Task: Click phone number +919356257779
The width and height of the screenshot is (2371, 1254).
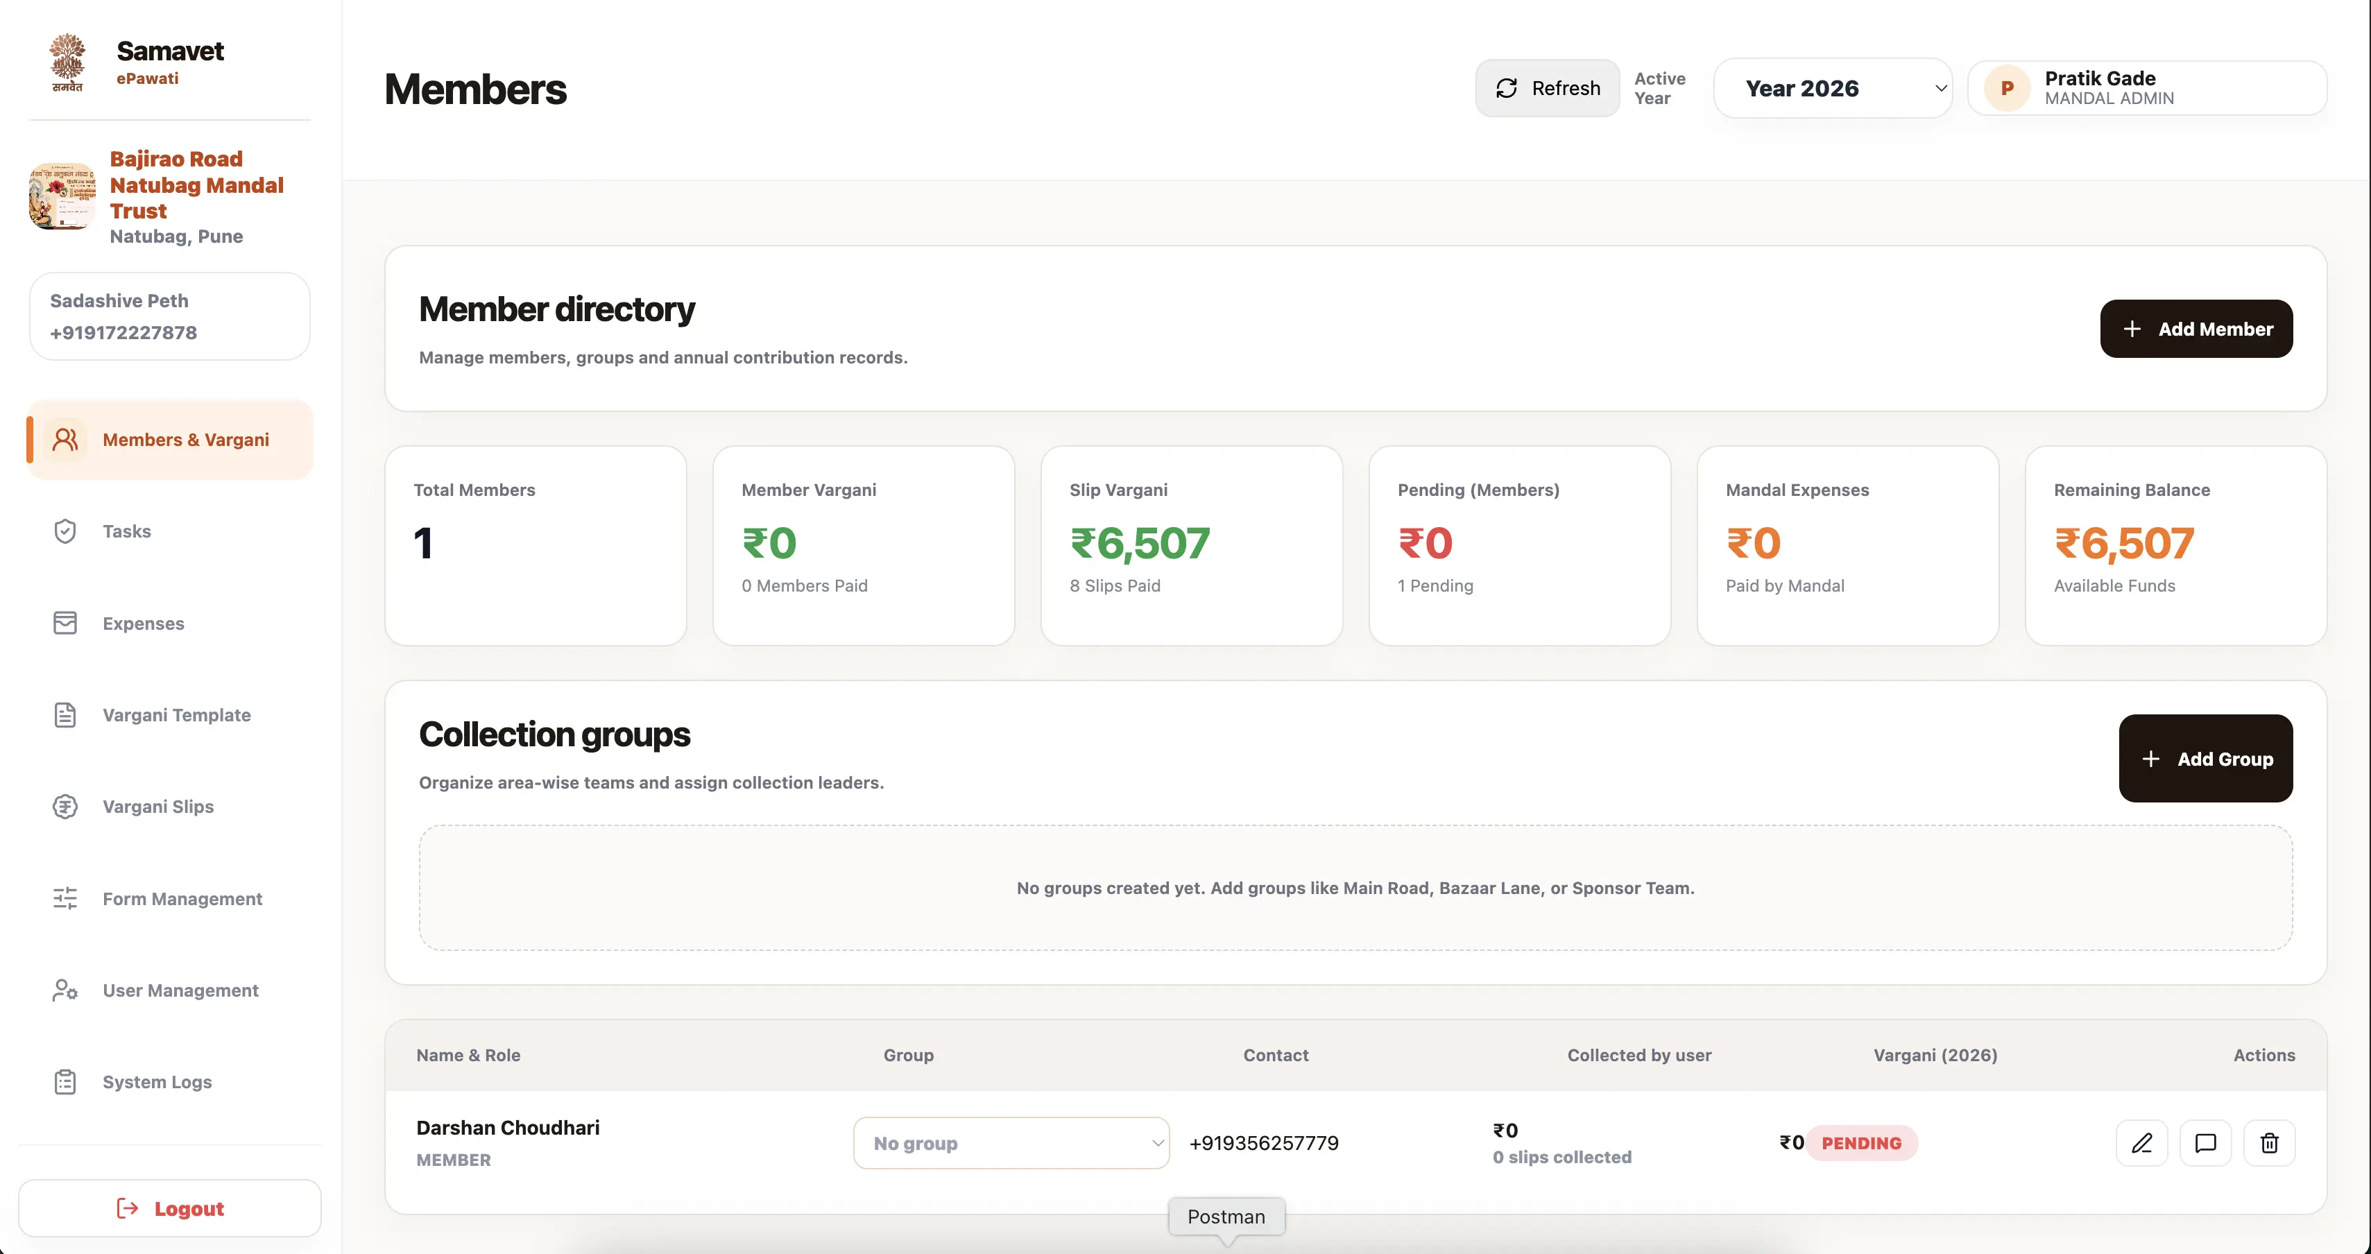Action: 1264,1142
